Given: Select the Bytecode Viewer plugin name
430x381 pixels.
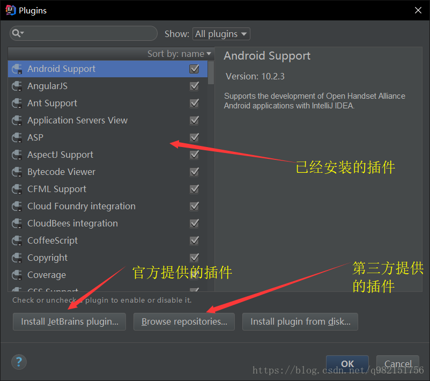Looking at the screenshot, I should coord(62,172).
